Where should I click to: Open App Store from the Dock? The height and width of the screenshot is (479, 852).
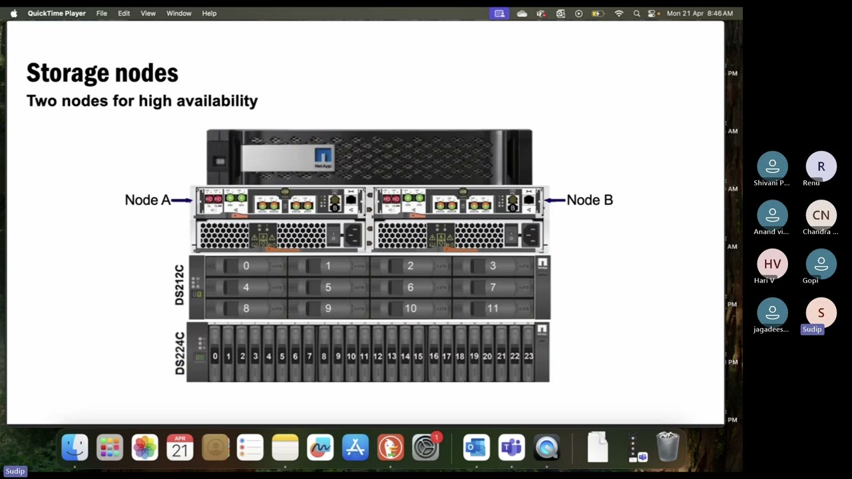pos(355,447)
